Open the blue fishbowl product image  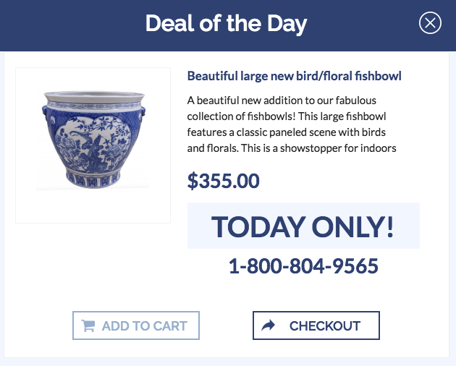coord(93,145)
